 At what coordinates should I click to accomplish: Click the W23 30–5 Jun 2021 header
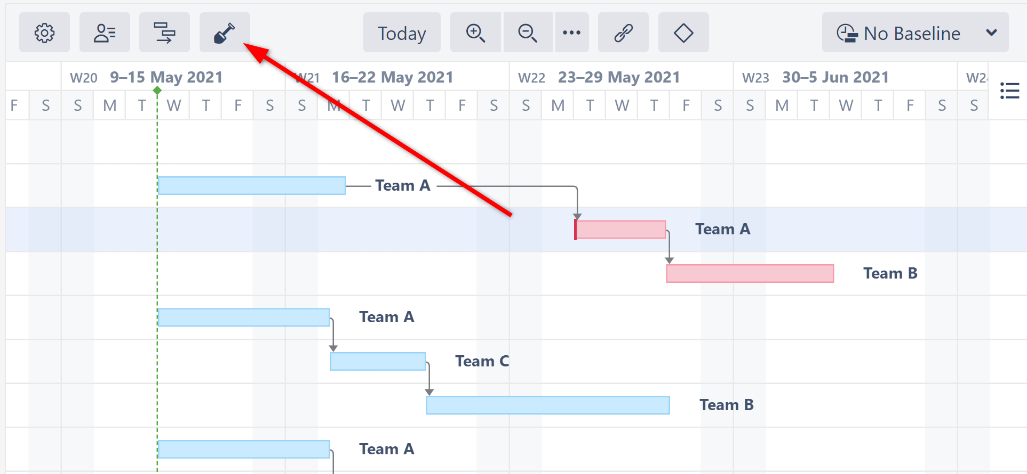coord(835,77)
